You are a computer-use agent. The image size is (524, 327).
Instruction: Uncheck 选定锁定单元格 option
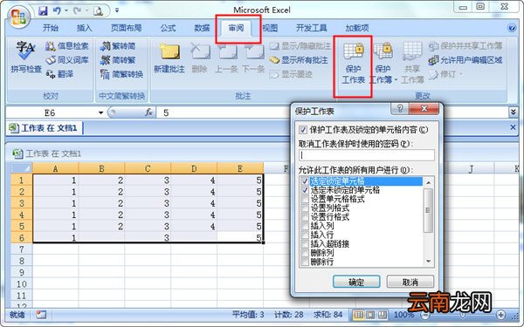(305, 181)
